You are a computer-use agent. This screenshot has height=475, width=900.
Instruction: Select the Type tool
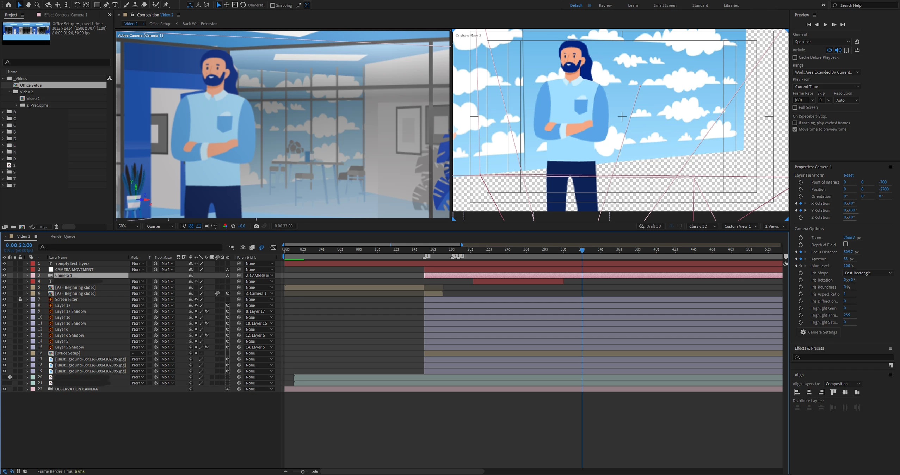(x=115, y=5)
